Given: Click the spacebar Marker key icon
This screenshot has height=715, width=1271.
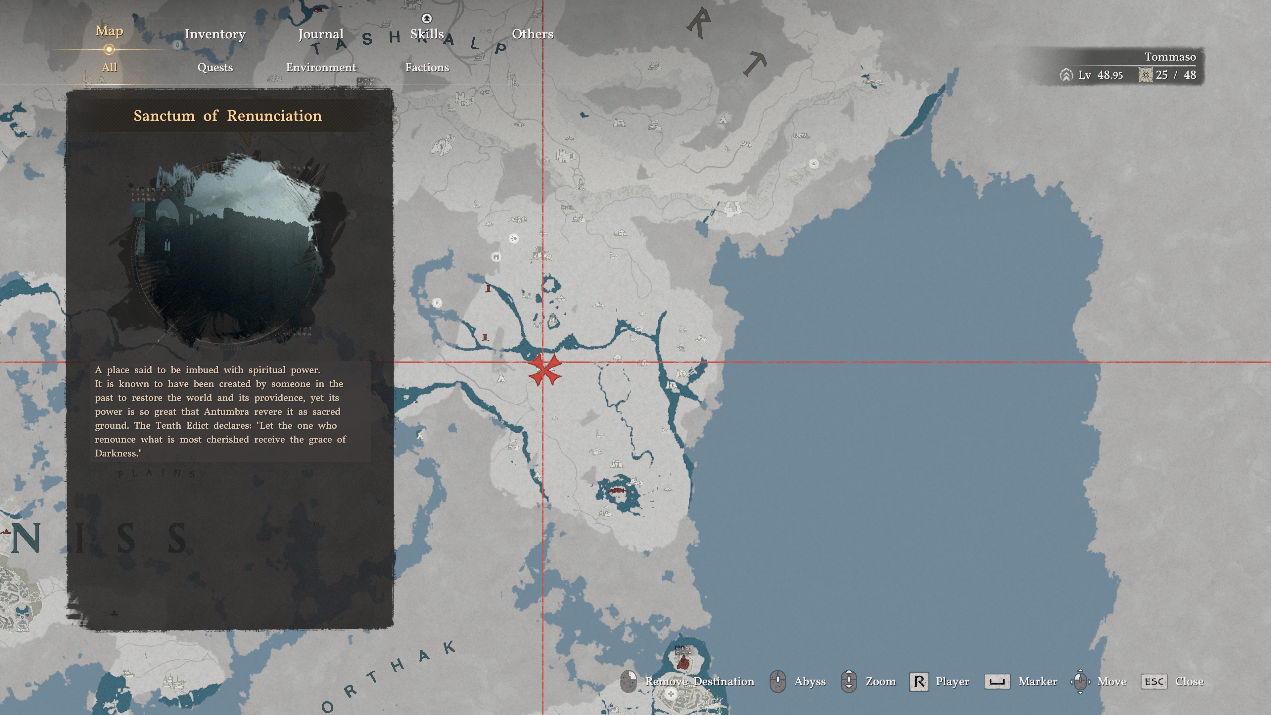Looking at the screenshot, I should [997, 682].
